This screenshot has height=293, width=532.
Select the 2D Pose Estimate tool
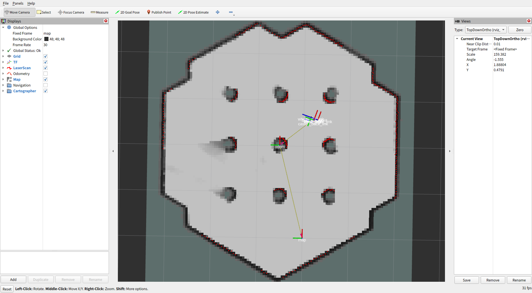(x=193, y=12)
